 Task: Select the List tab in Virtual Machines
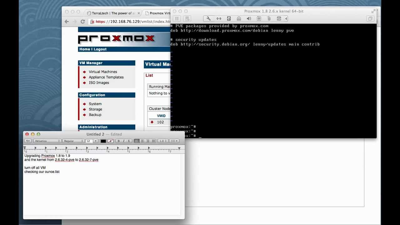149,75
